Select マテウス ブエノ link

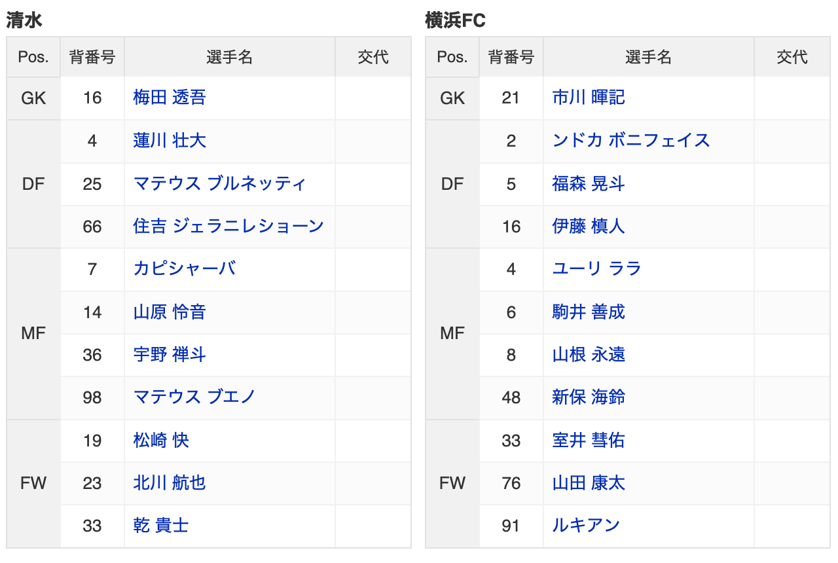click(x=194, y=397)
